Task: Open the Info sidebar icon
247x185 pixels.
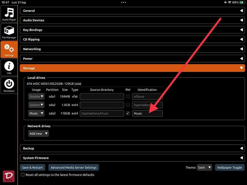Action: [9, 68]
